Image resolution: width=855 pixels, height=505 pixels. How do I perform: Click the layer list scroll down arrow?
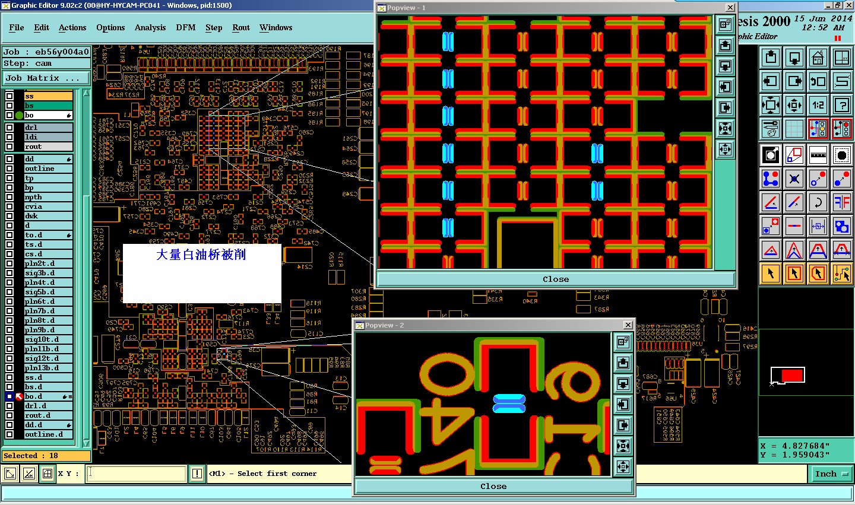tap(86, 443)
